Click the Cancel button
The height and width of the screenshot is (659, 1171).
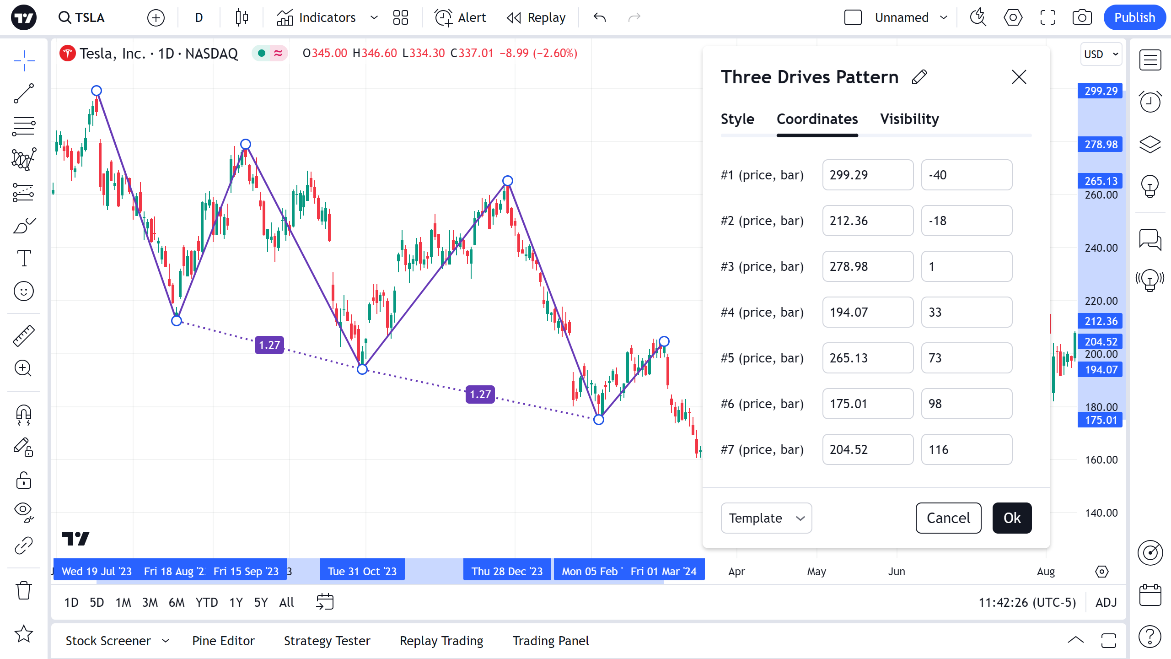click(x=948, y=518)
